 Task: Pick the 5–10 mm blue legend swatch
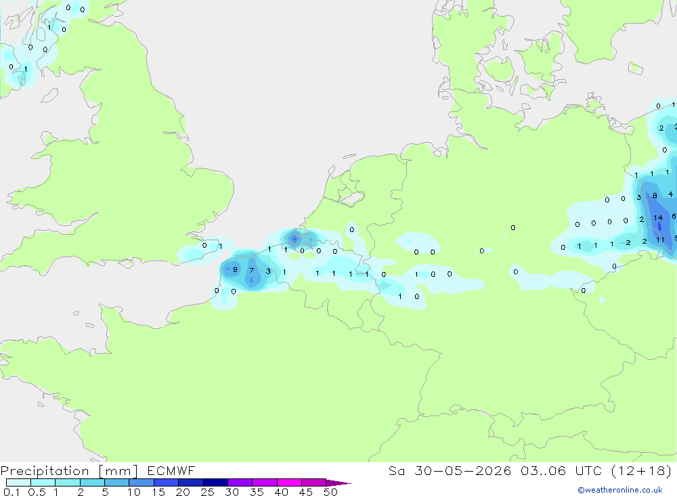(x=117, y=482)
